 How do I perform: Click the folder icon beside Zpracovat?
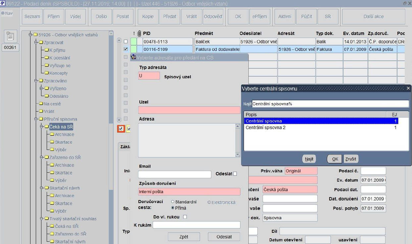[x=41, y=43]
